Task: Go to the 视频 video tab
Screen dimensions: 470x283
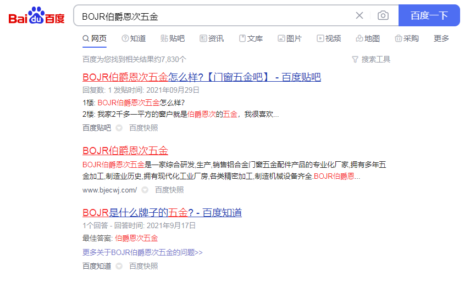Action: tap(329, 38)
